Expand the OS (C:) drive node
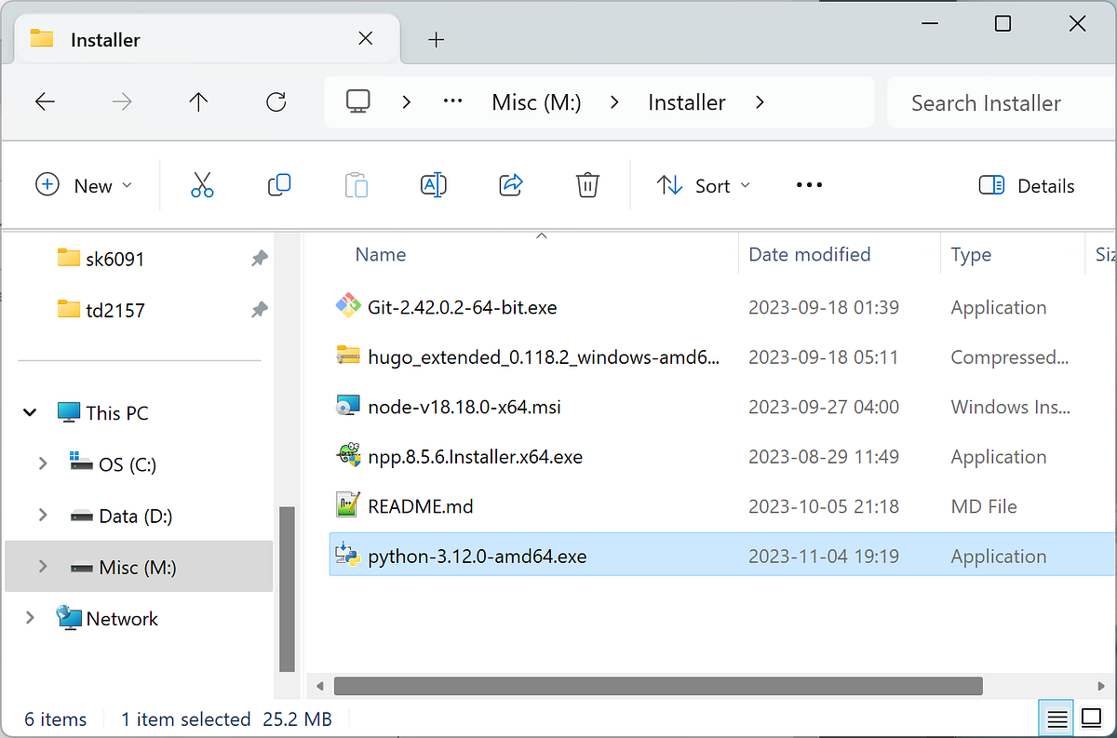The image size is (1117, 738). pos(42,463)
